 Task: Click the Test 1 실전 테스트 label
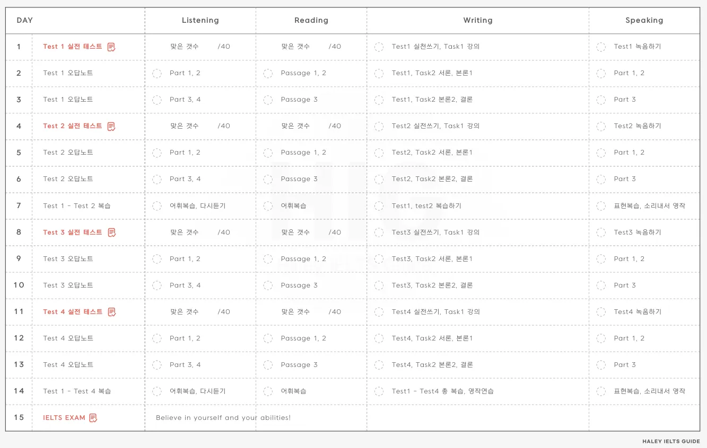73,47
